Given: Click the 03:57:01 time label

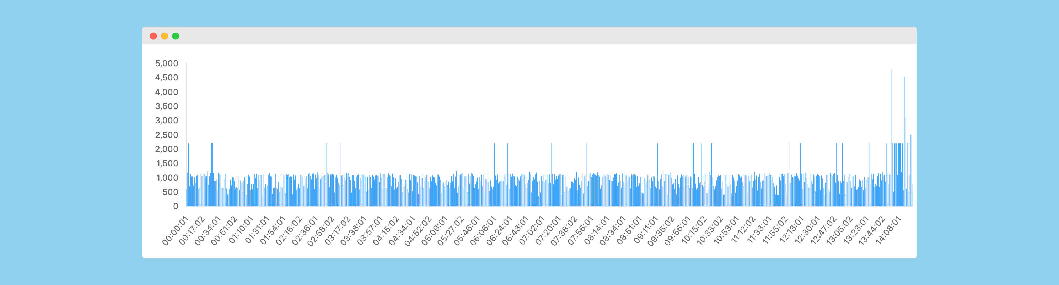Looking at the screenshot, I should pyautogui.click(x=370, y=231).
